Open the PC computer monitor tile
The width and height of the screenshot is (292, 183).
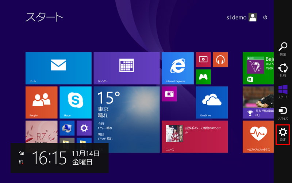pyautogui.click(x=67, y=128)
